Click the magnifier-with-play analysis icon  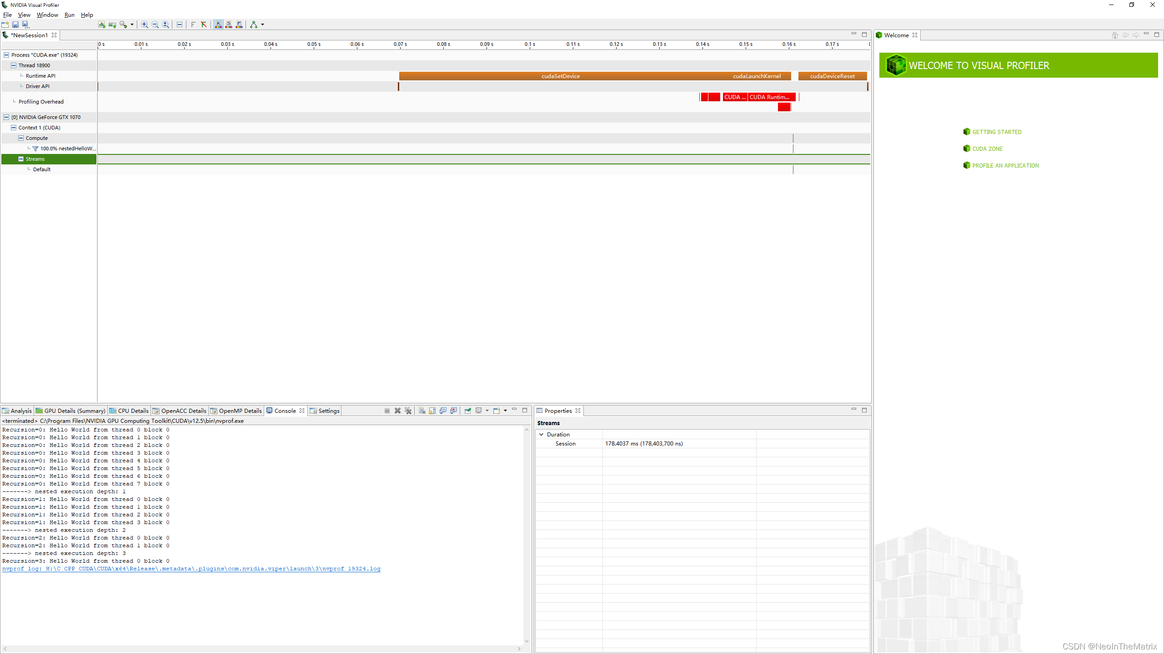pyautogui.click(x=123, y=25)
